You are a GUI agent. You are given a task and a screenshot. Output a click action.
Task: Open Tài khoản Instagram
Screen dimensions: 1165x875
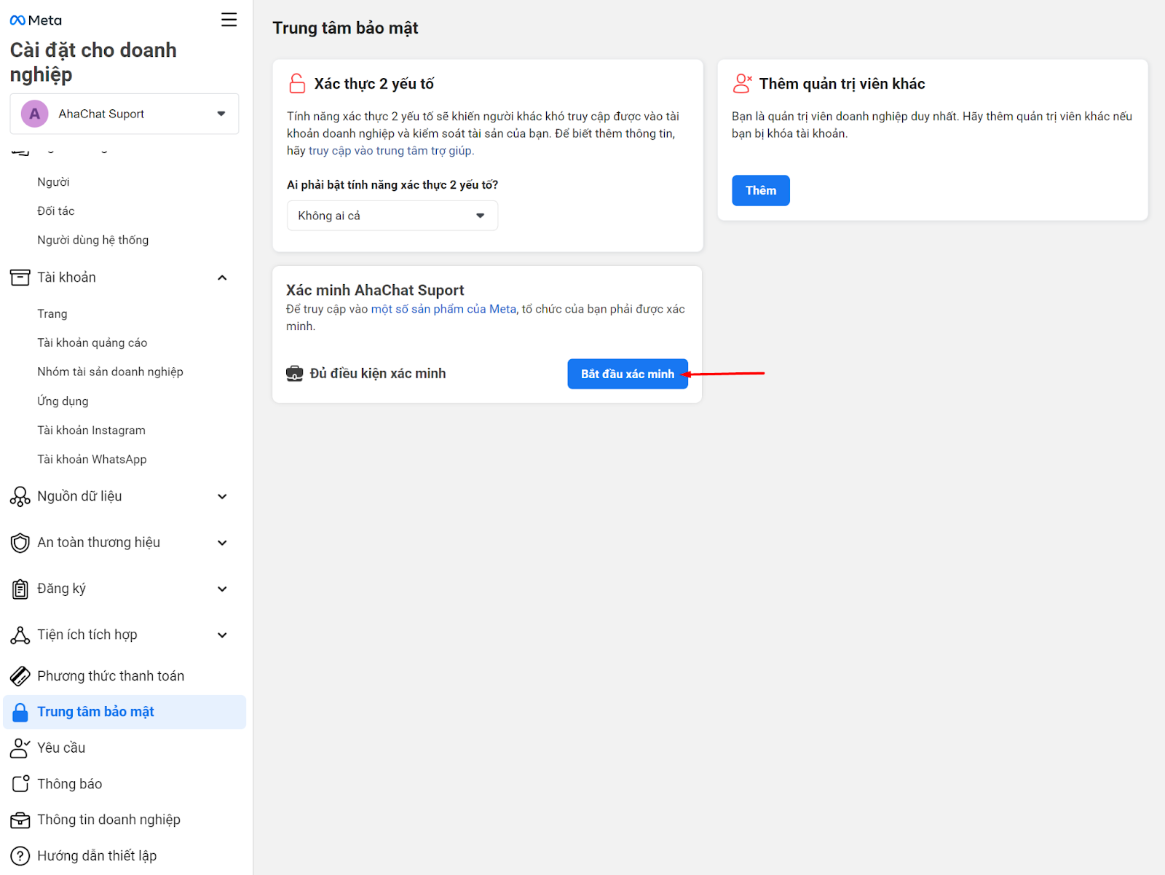coord(92,431)
